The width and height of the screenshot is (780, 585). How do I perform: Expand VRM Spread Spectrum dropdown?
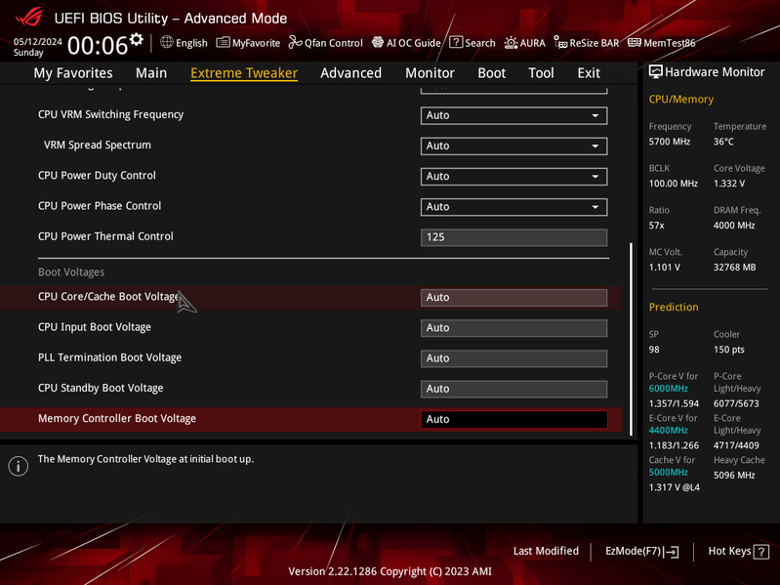513,146
